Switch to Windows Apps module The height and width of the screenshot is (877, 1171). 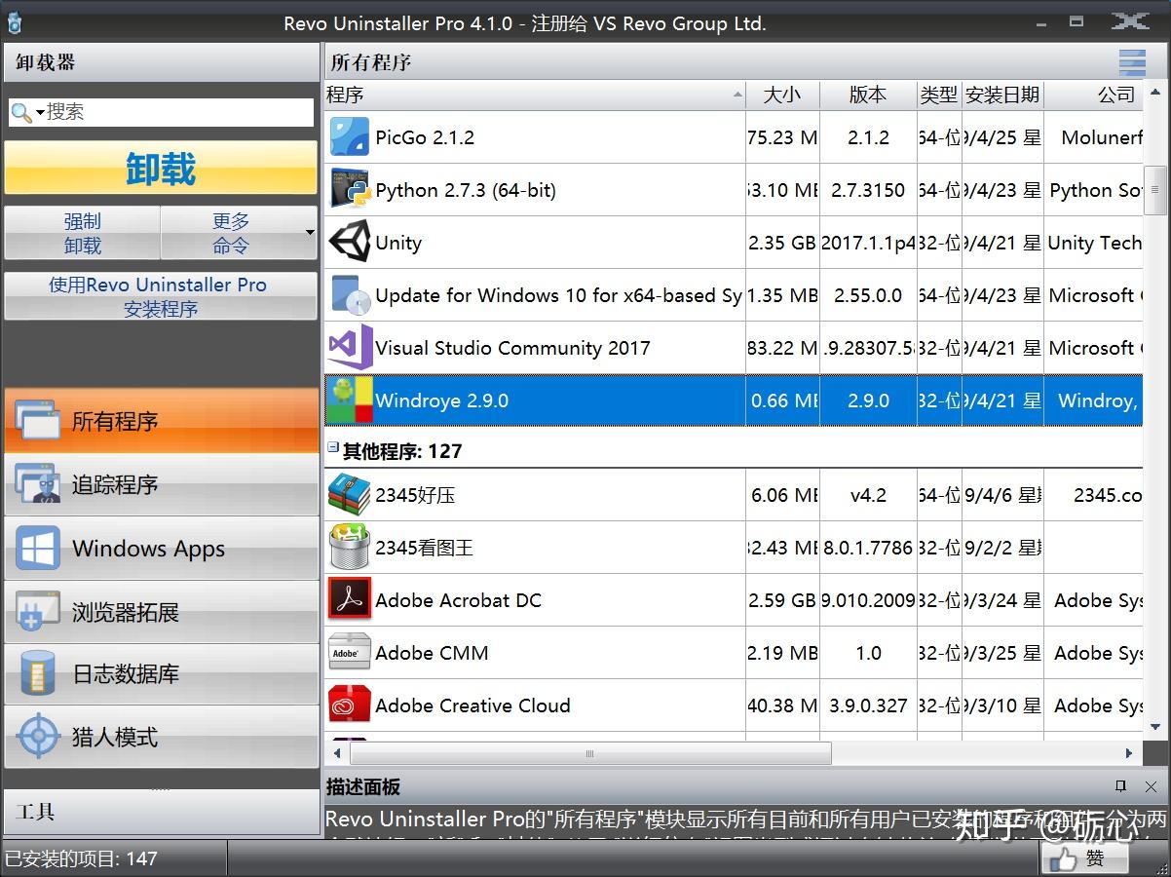tap(161, 549)
